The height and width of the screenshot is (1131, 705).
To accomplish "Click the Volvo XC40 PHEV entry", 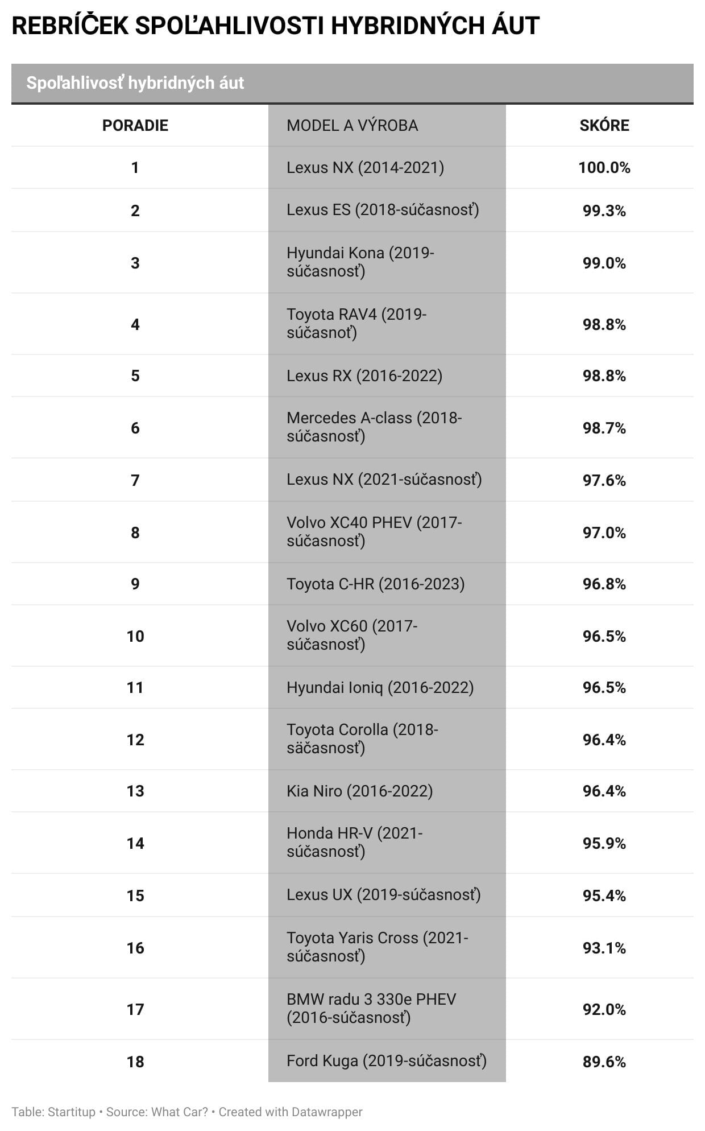I will pyautogui.click(x=374, y=531).
